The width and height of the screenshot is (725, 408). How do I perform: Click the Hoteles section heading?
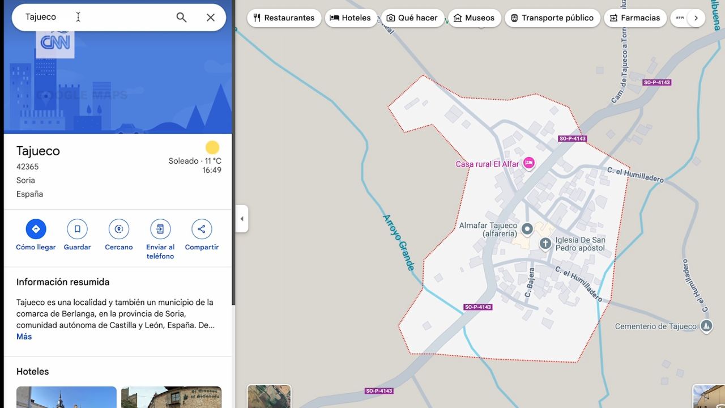pyautogui.click(x=32, y=371)
